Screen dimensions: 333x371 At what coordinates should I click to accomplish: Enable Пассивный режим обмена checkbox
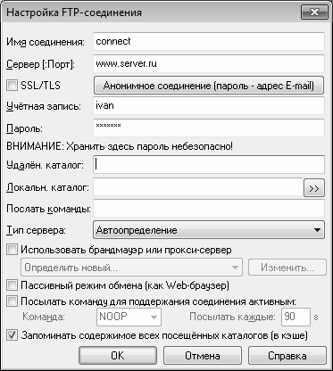[12, 285]
